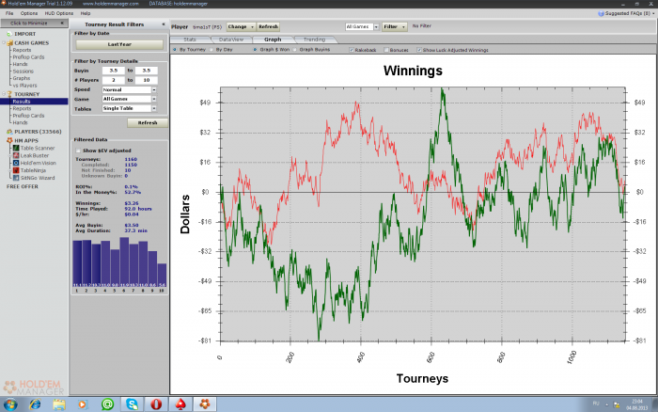Click the Last Year date filter button

point(119,44)
